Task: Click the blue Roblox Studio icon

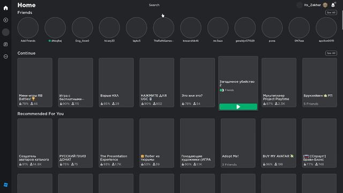Action: click(6, 185)
